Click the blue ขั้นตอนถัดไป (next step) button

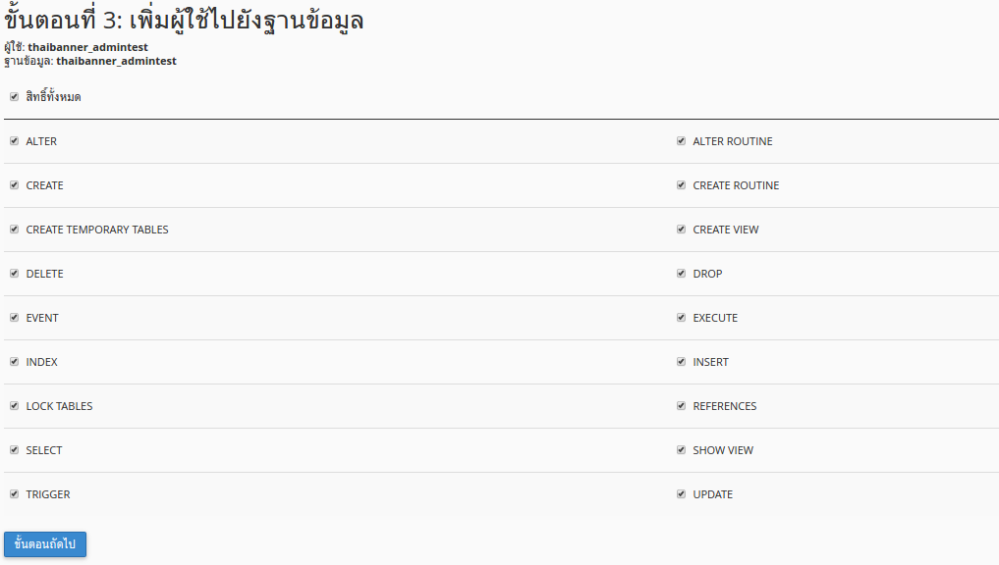[45, 544]
